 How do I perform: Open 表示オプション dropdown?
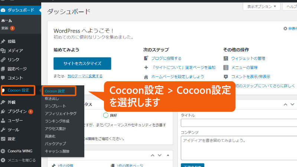coord(262,7)
